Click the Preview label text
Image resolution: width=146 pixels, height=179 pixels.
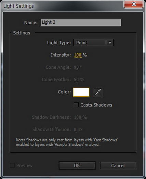[25, 166]
